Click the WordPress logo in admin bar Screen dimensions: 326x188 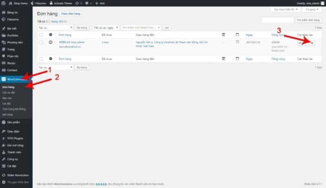tap(4, 3)
